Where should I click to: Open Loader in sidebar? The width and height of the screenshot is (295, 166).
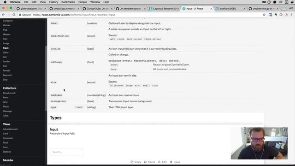pos(6,61)
